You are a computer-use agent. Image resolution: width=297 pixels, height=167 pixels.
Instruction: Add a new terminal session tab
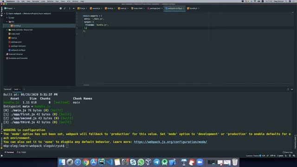24,90
